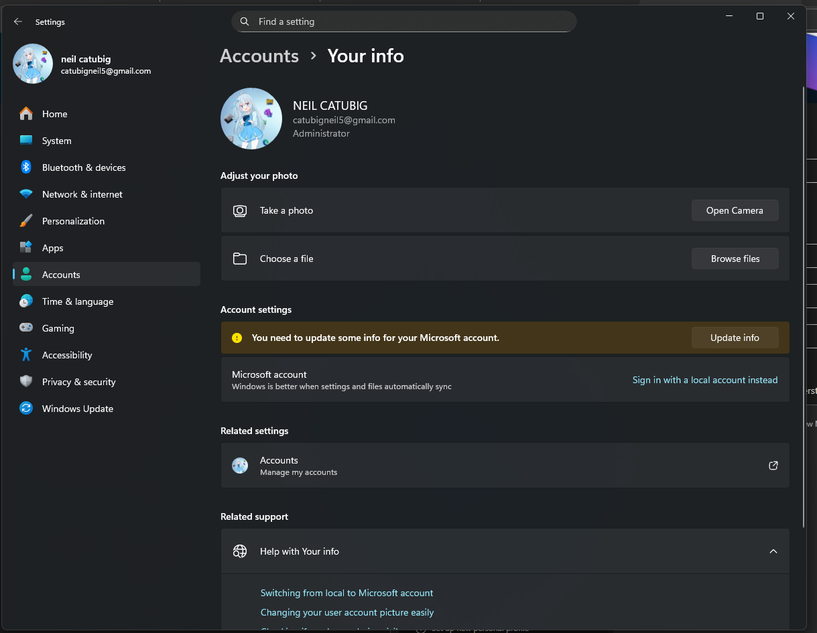Click the Home house icon
The height and width of the screenshot is (633, 817).
[26, 114]
